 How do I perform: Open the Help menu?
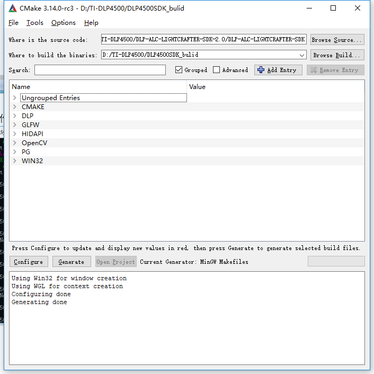coord(91,23)
